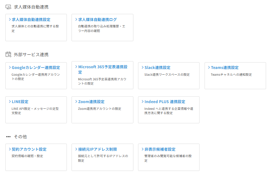Go to Slack連携設定
This screenshot has width=270, height=177.
pos(157,68)
